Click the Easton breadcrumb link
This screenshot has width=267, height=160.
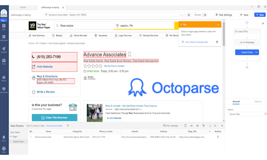click(44, 43)
